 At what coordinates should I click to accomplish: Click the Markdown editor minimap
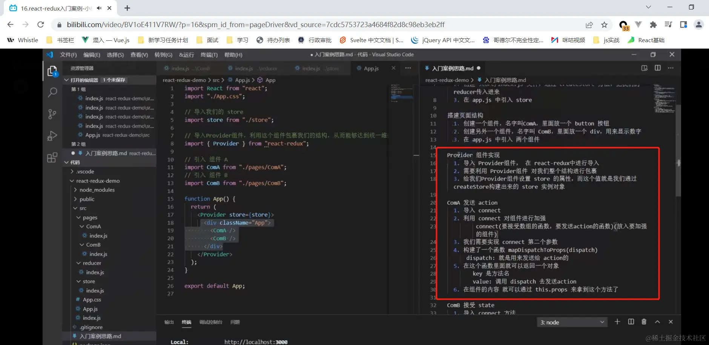pos(664,99)
